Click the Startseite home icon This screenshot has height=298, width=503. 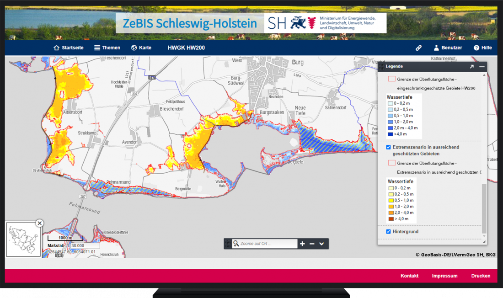tap(56, 47)
